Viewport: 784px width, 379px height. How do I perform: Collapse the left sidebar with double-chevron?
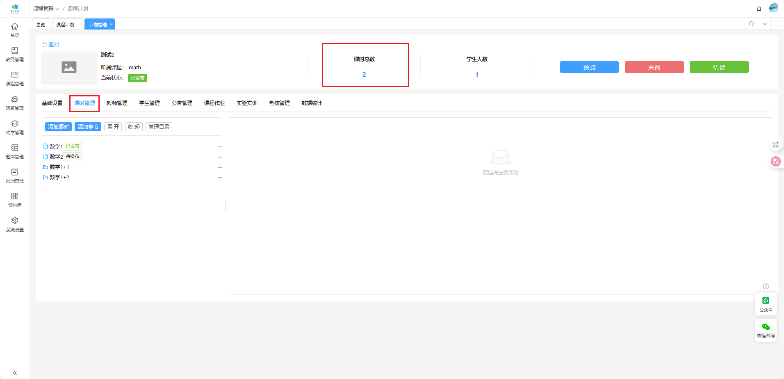tap(15, 373)
